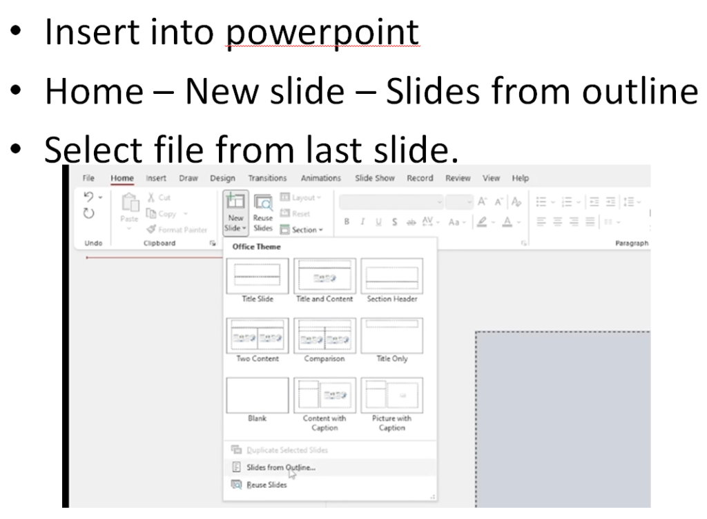This screenshot has width=707, height=519.
Task: Open the Copy dropdown arrow
Action: tap(185, 213)
